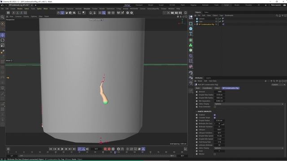The image size is (287, 161).
Task: Toggle visibility dots for XP Condensation Rig
Action: tap(218, 24)
